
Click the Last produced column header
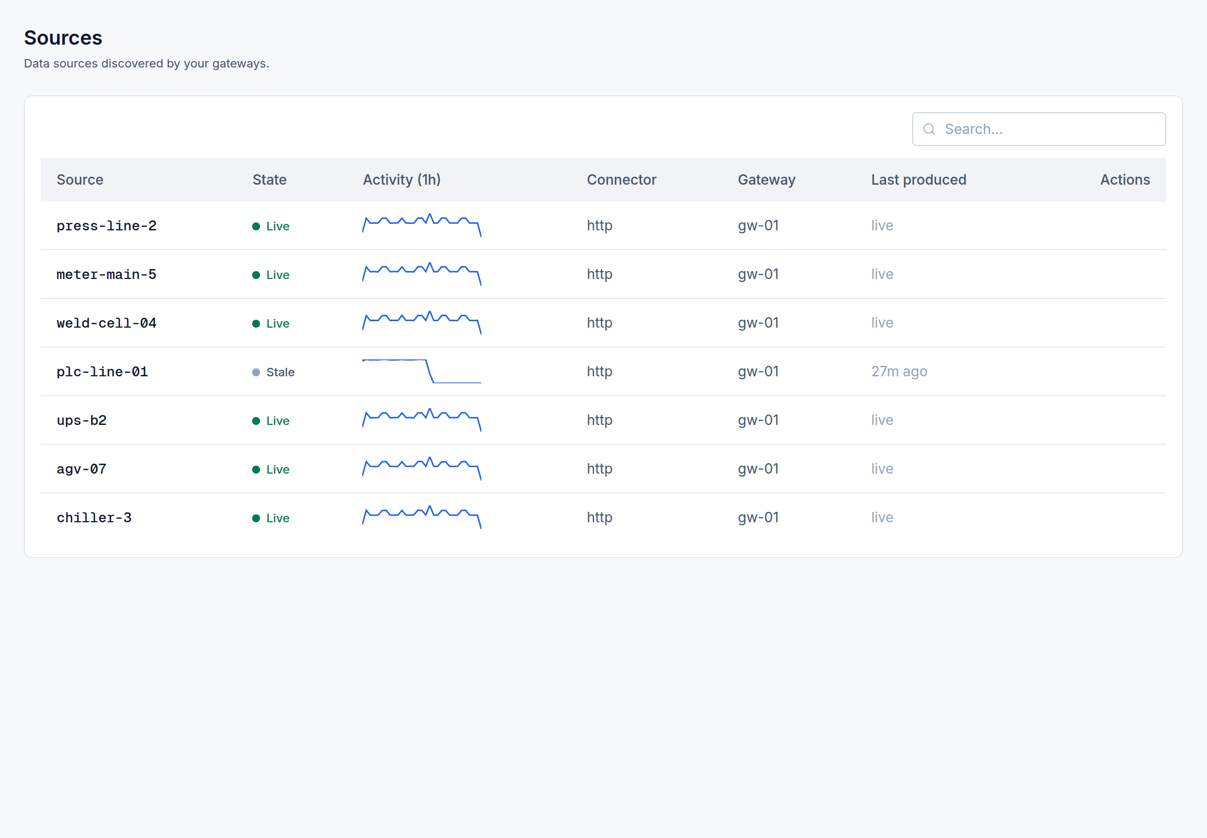(918, 180)
